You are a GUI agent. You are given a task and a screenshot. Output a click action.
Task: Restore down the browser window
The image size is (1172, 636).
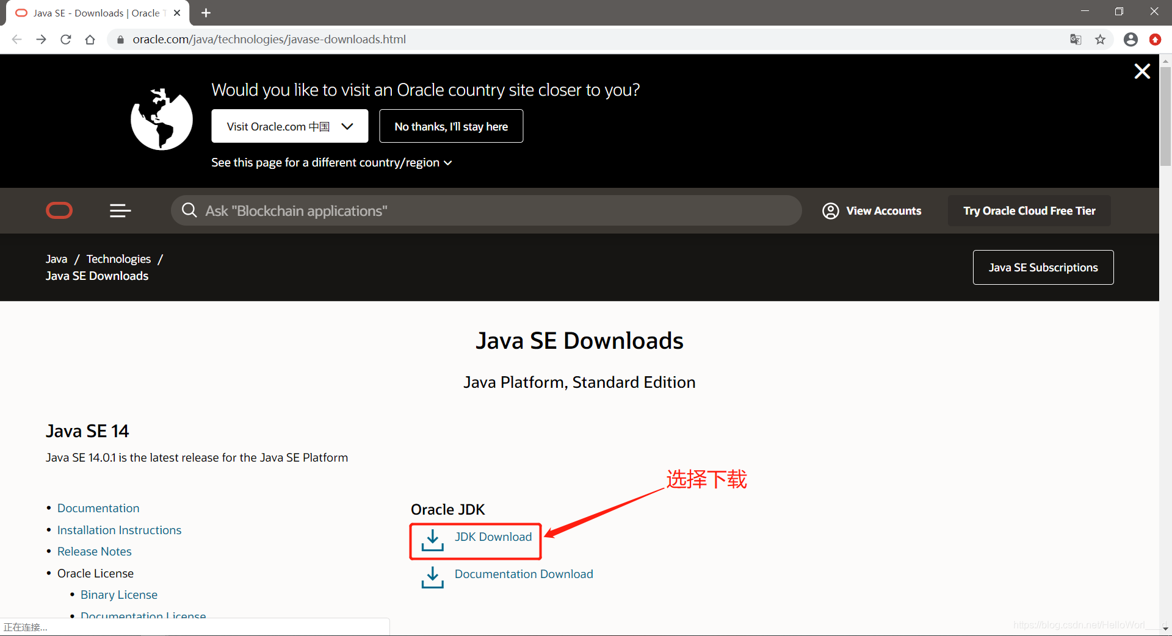1119,11
